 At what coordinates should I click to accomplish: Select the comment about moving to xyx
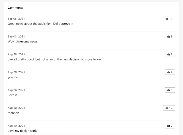coord(55,59)
